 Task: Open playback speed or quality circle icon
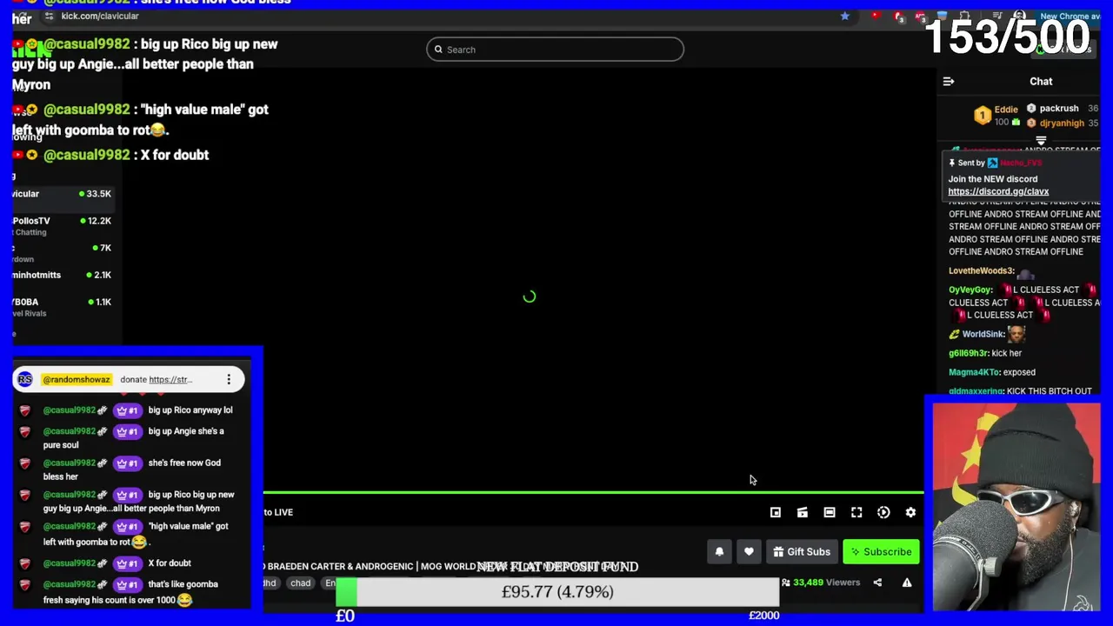tap(883, 513)
